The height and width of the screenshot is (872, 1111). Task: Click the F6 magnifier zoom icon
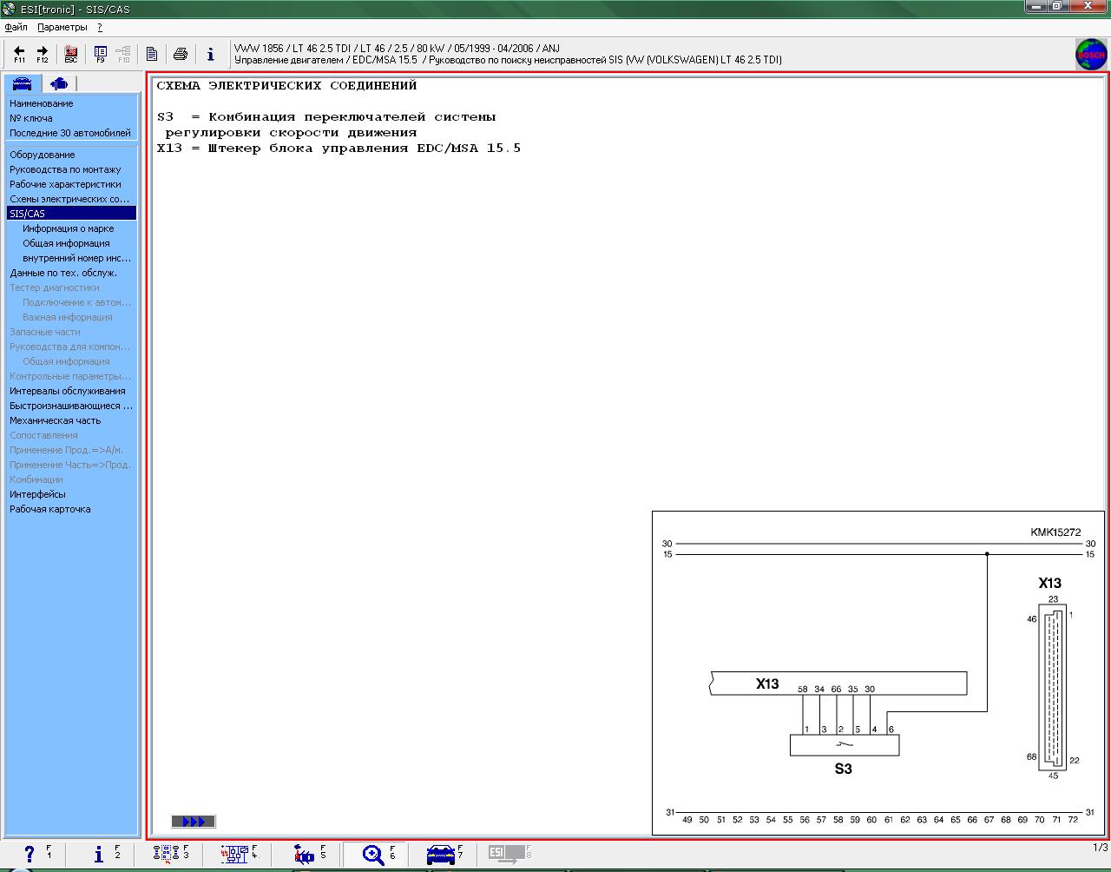click(x=374, y=855)
